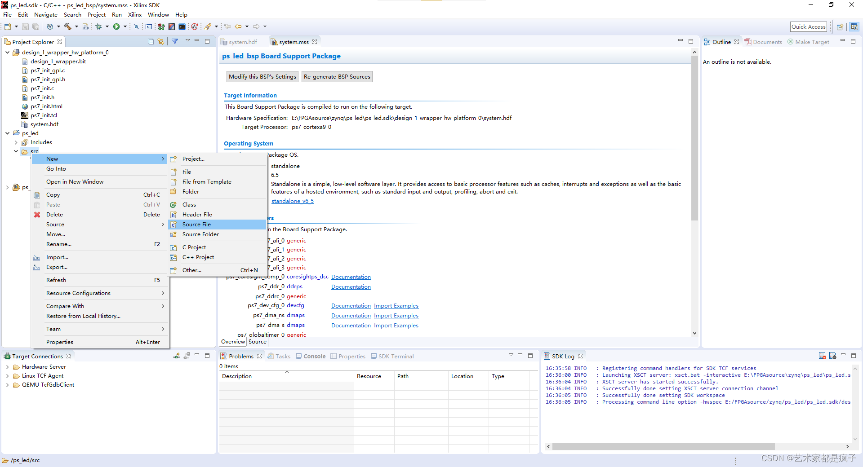This screenshot has width=863, height=467.
Task: Click the Open Perspective icon
Action: tap(840, 27)
